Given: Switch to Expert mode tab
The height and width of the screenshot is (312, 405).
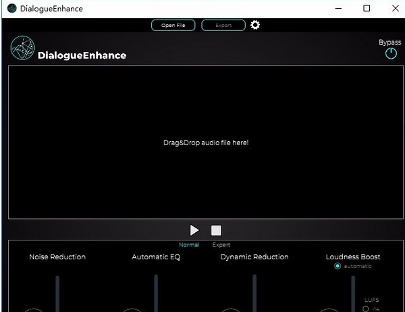Looking at the screenshot, I should tap(221, 244).
